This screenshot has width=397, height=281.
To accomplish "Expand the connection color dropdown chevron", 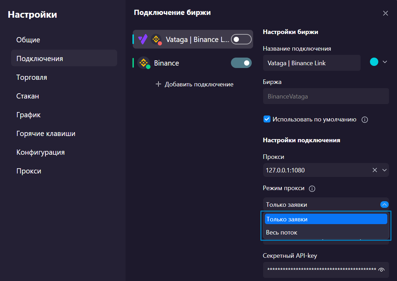I will (385, 62).
